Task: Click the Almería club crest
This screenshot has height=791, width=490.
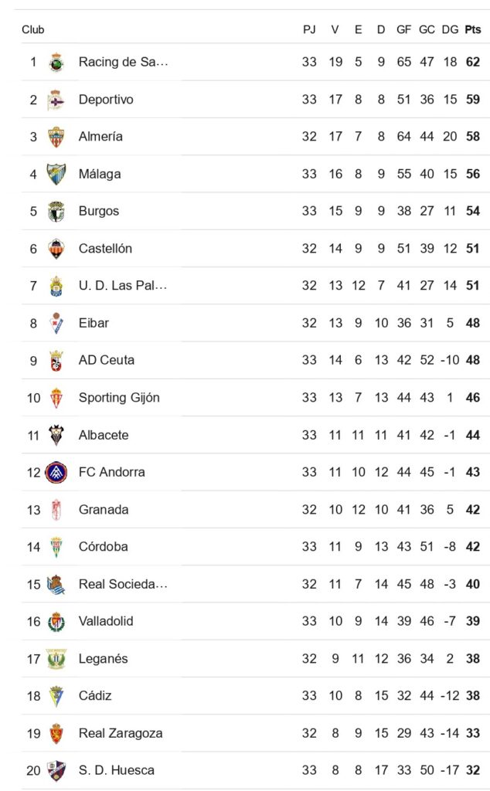Action: 56,137
